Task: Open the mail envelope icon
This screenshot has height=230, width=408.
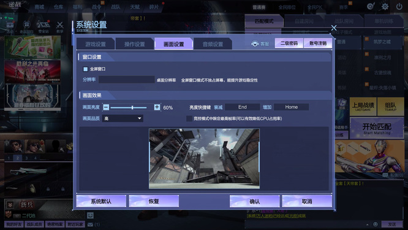Action: coord(90,224)
